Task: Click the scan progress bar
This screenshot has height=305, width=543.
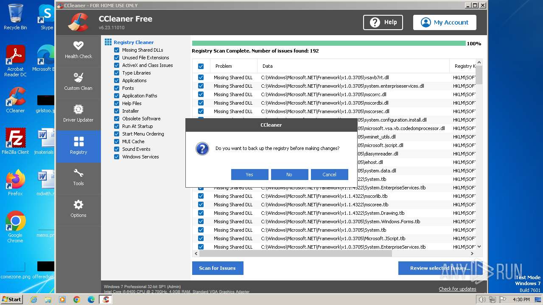Action: pyautogui.click(x=329, y=43)
